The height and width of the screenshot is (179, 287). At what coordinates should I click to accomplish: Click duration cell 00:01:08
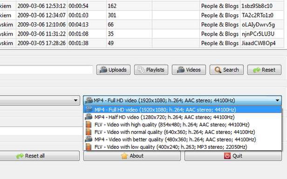[87, 34]
